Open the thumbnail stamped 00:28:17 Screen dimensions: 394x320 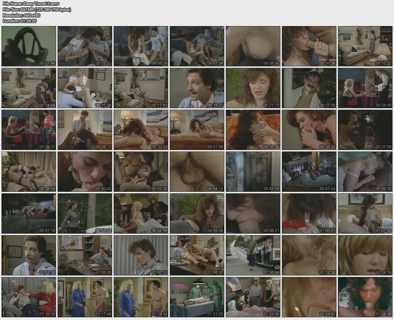85,130
